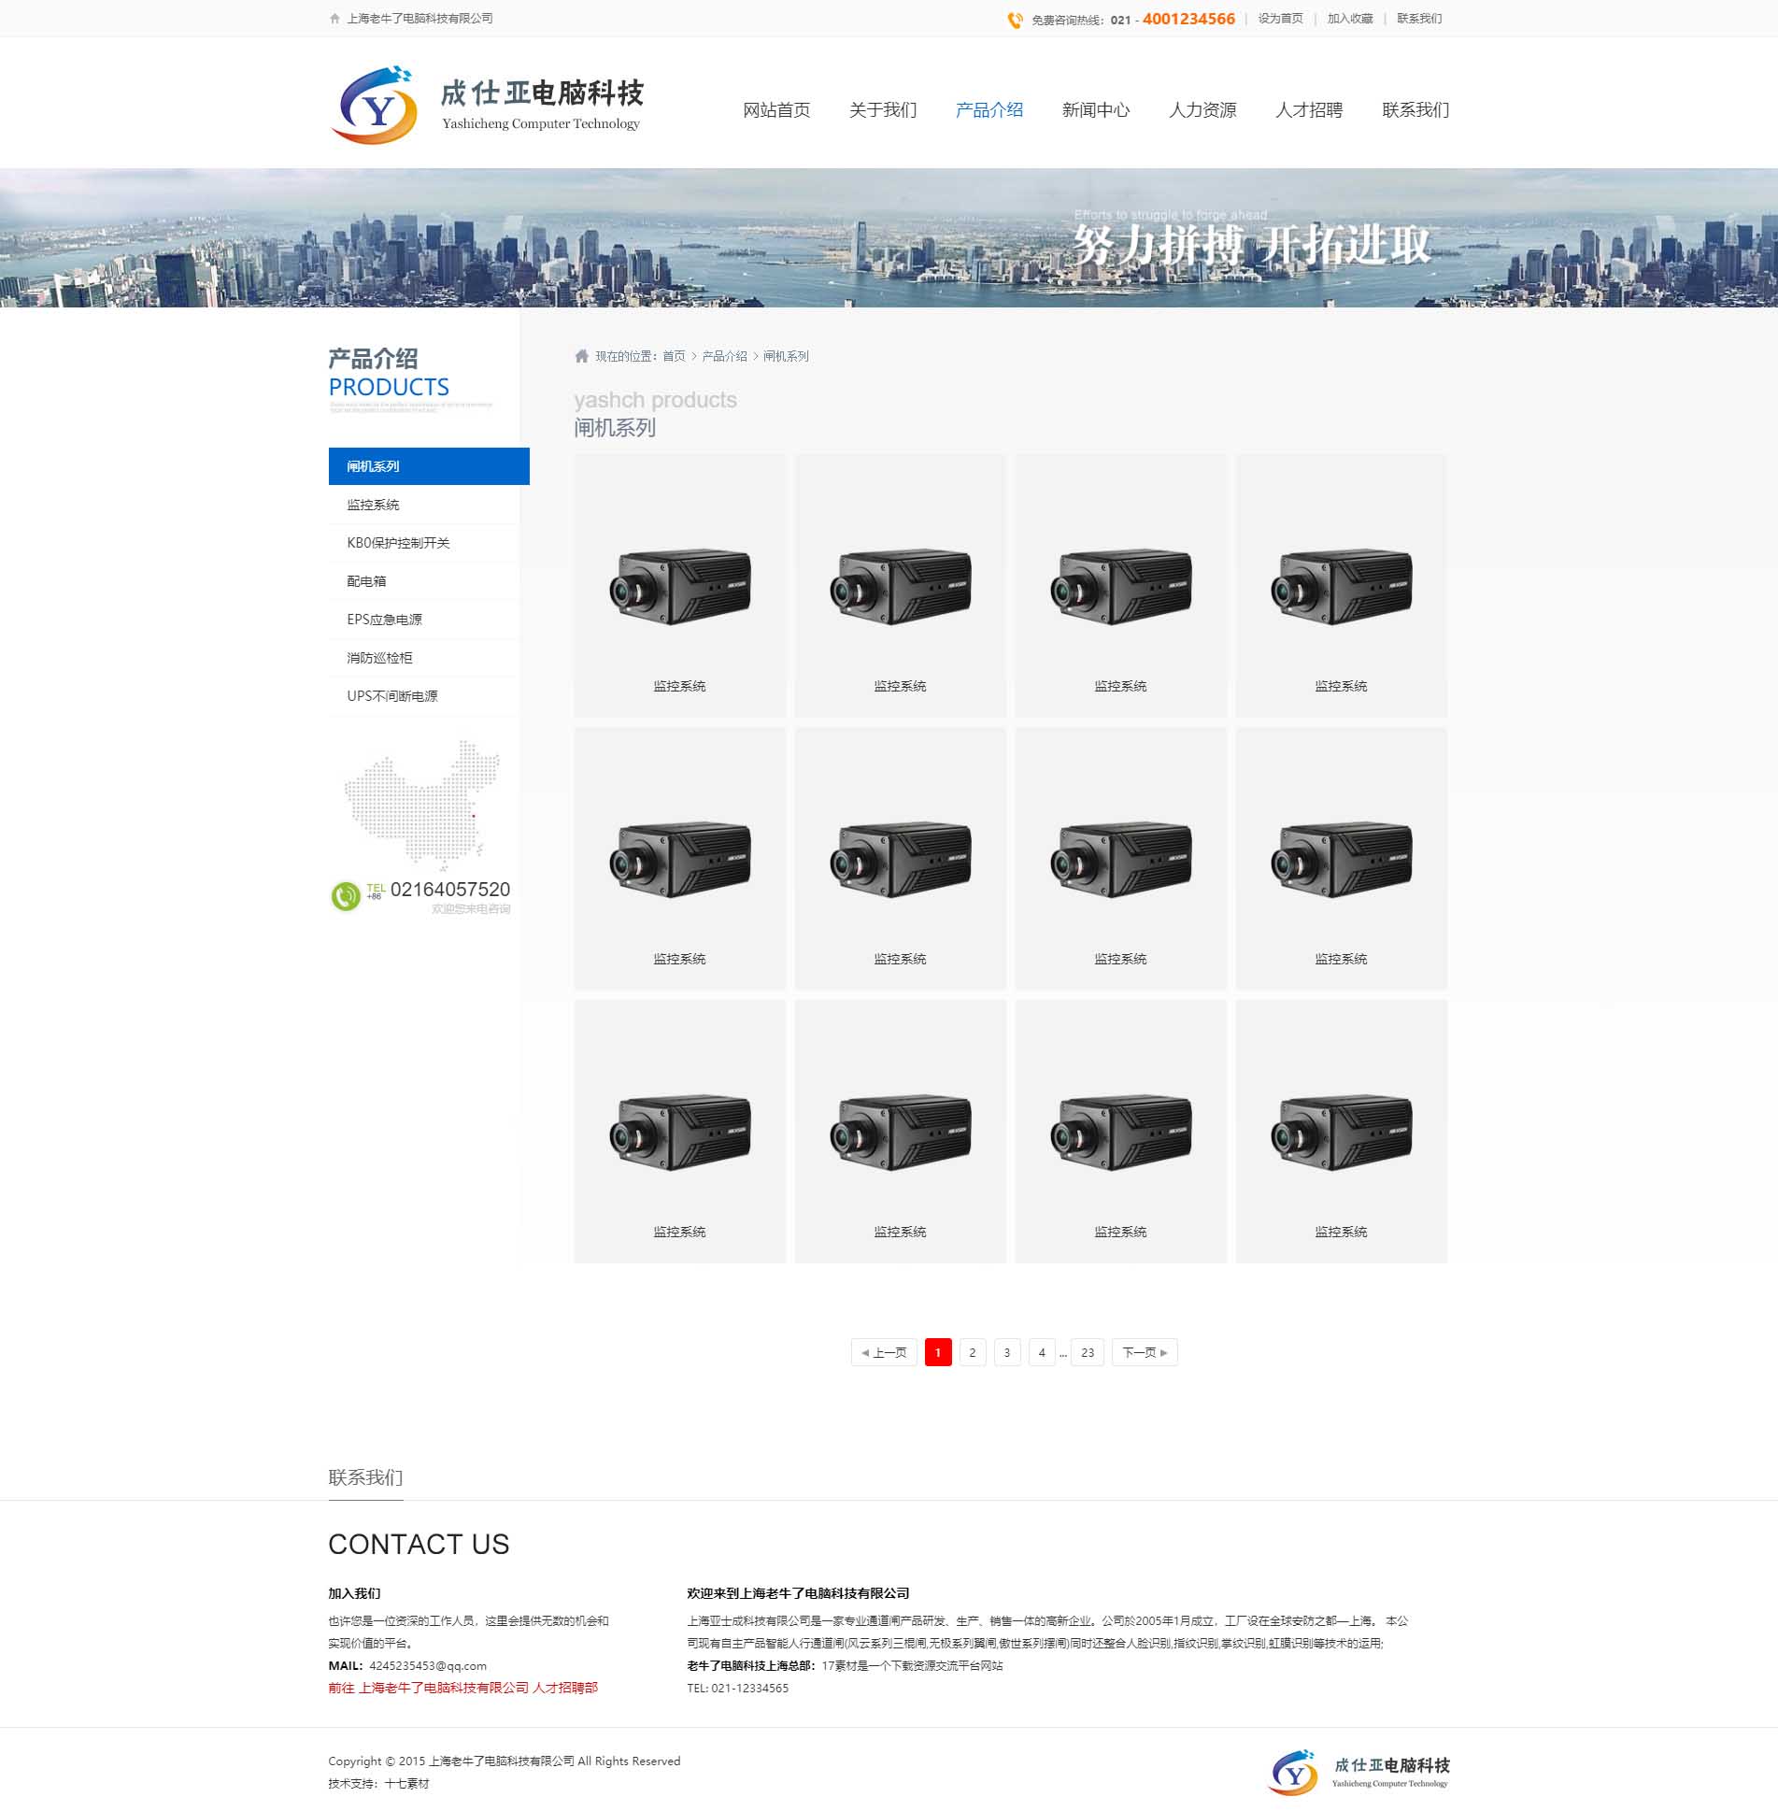
Task: Click the orange hotline phone icon
Action: tap(1015, 20)
